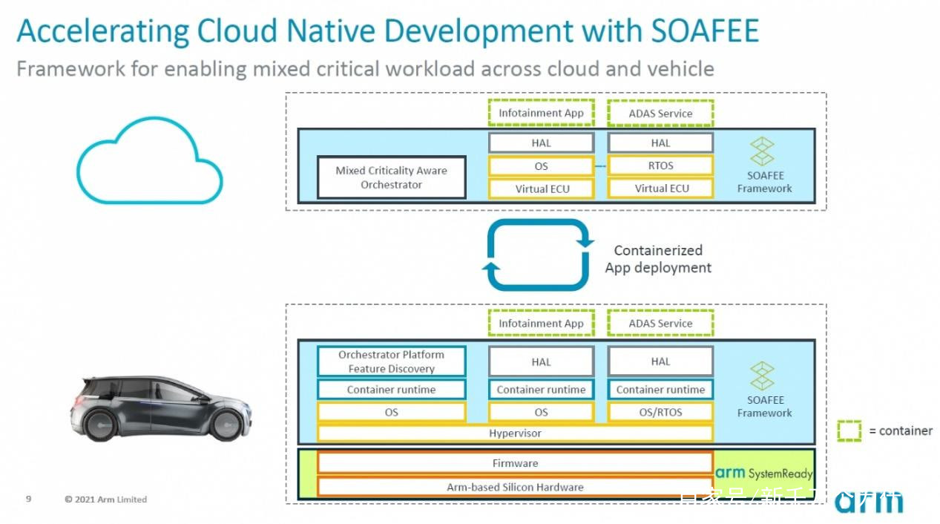Click the Hypervisor bar
This screenshot has height=524, width=940.
pos(515,433)
